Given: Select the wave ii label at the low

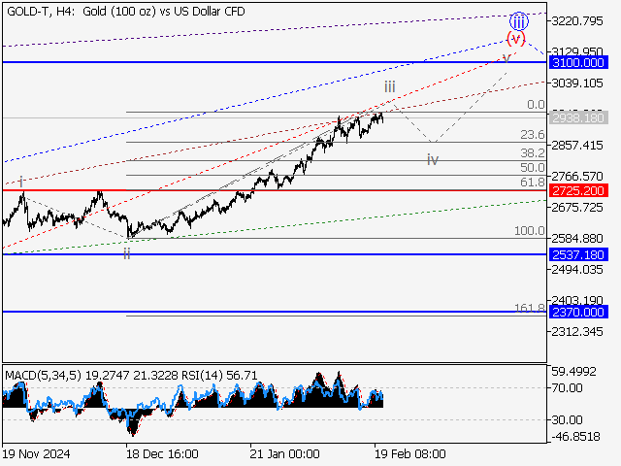Looking at the screenshot, I should click(126, 252).
